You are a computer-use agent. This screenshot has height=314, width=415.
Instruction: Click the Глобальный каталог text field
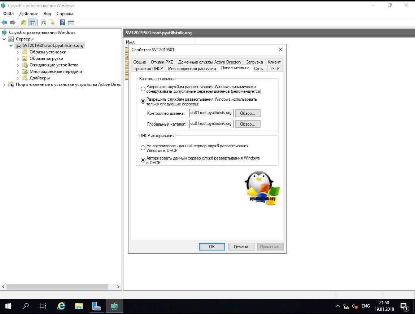pos(211,124)
